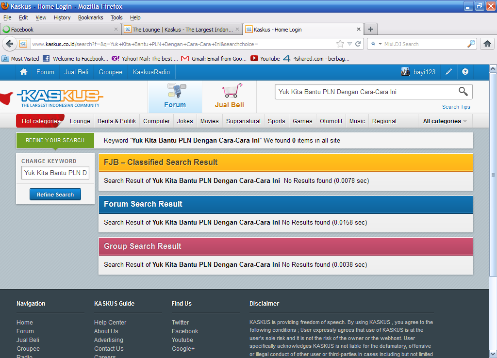This screenshot has width=497, height=358.
Task: Open the File menu
Action: click(x=7, y=17)
